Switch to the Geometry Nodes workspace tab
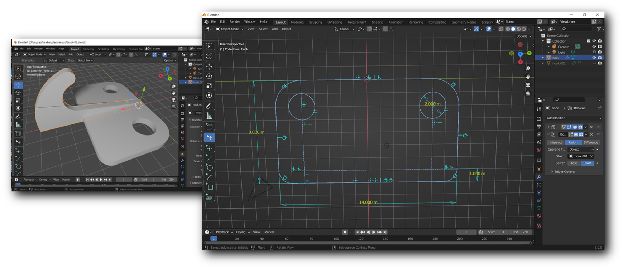 [464, 22]
